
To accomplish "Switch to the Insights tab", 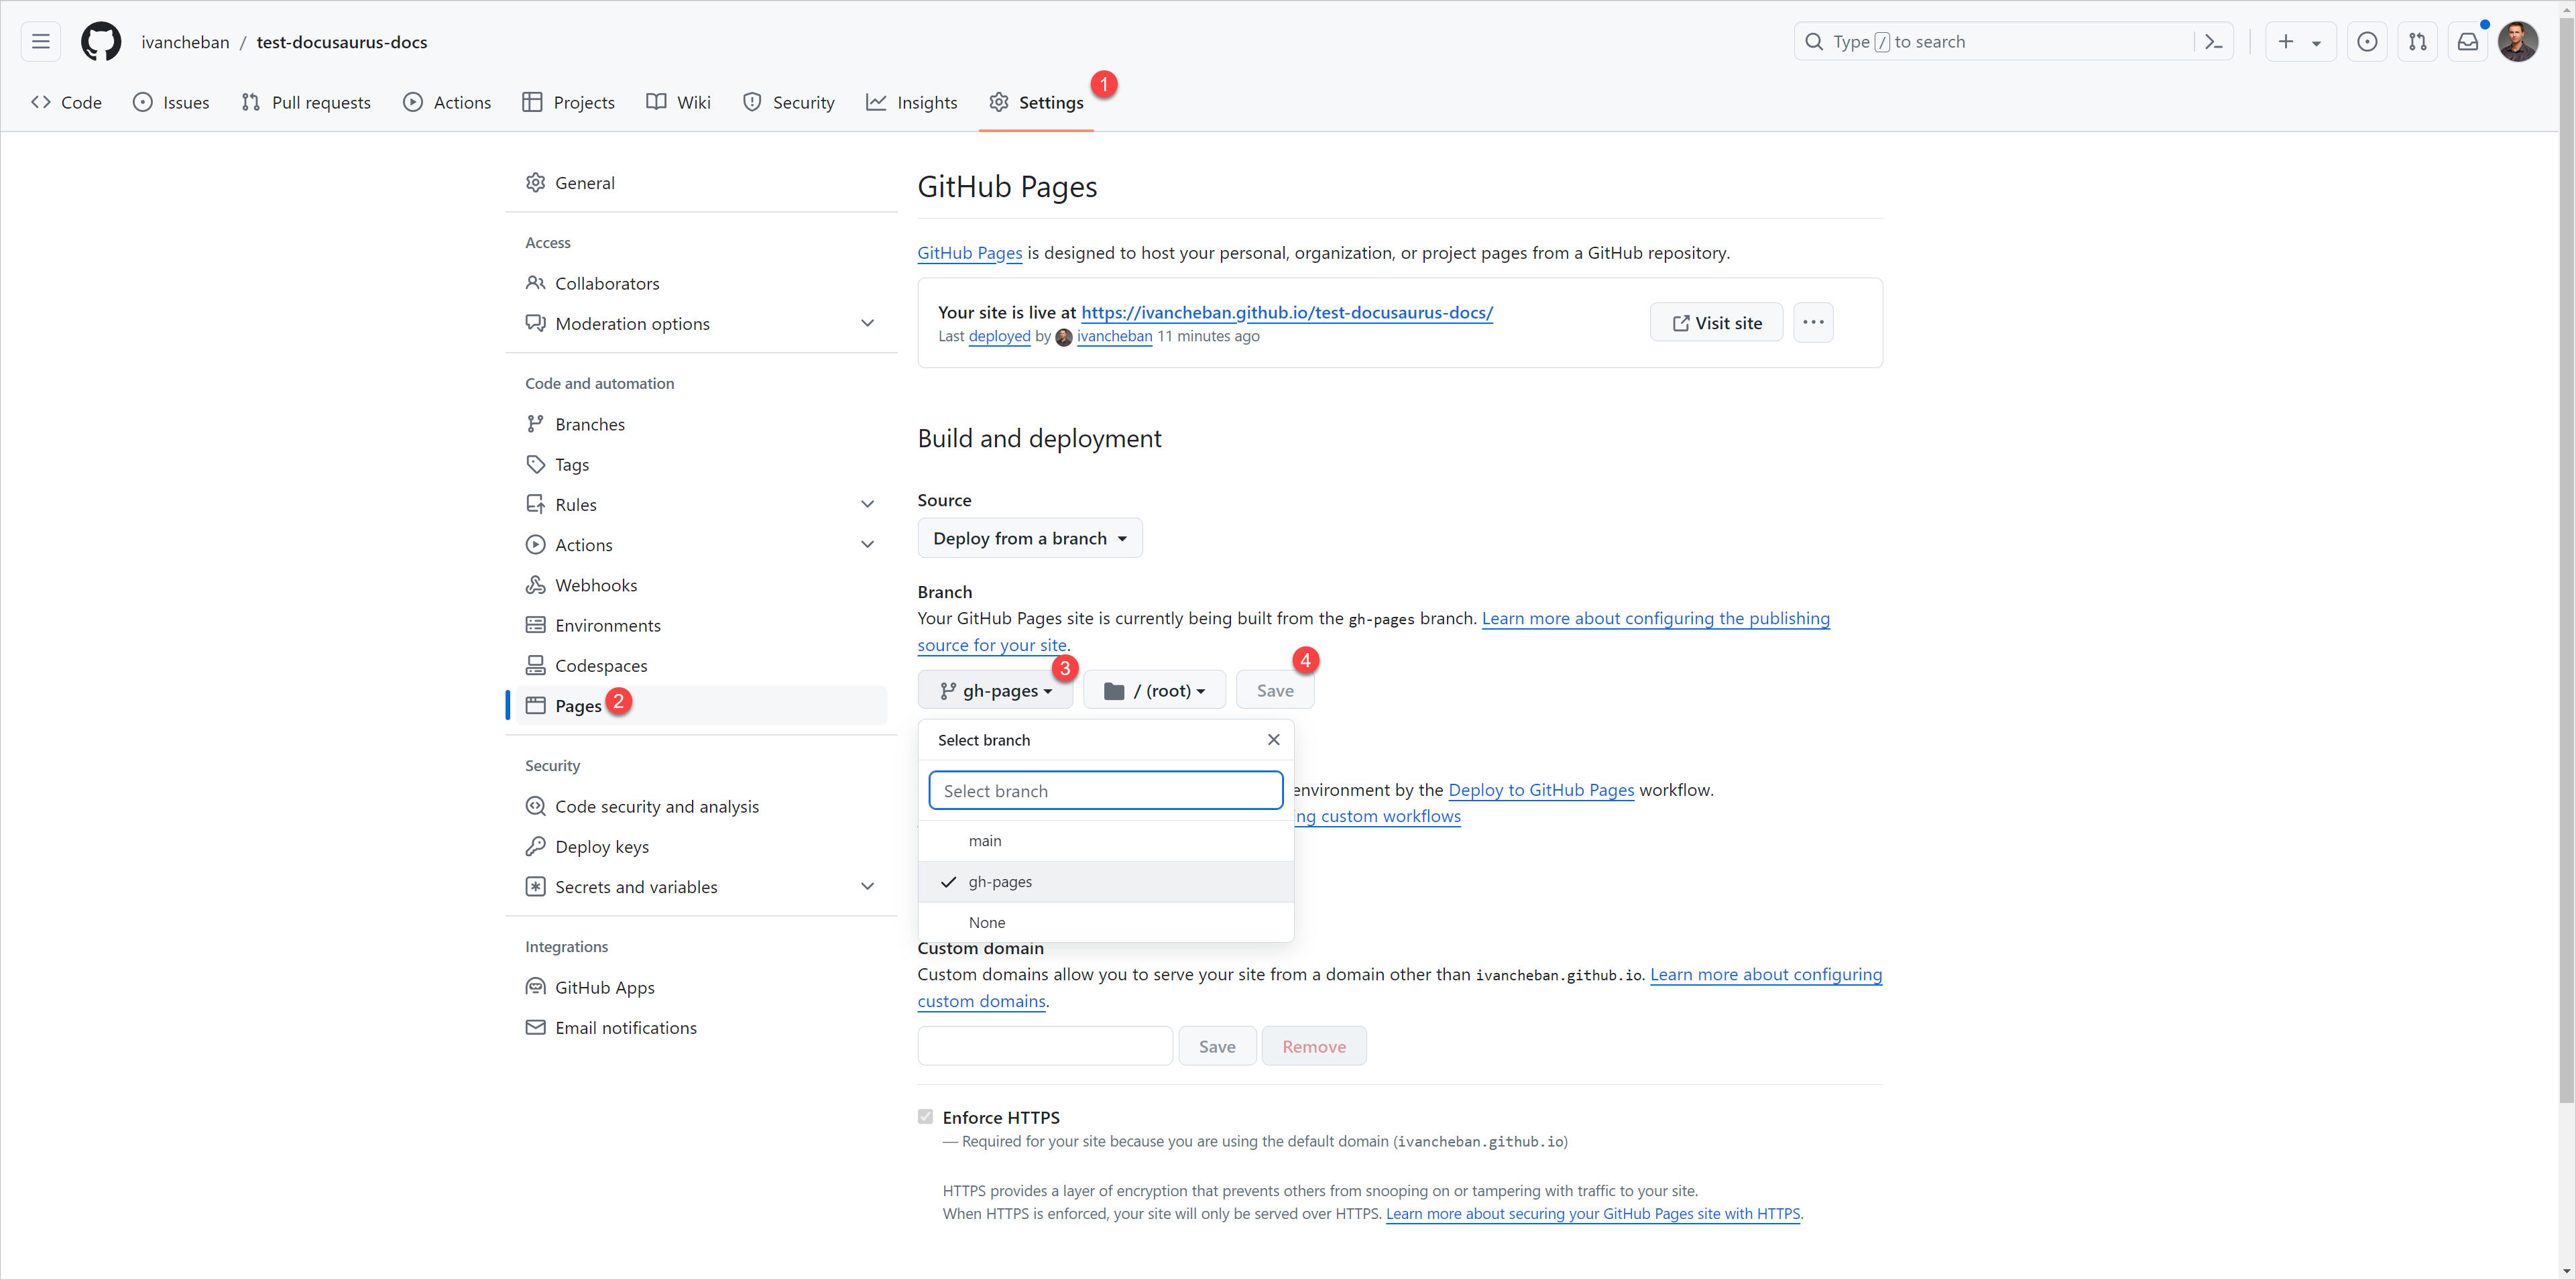I will pos(912,102).
